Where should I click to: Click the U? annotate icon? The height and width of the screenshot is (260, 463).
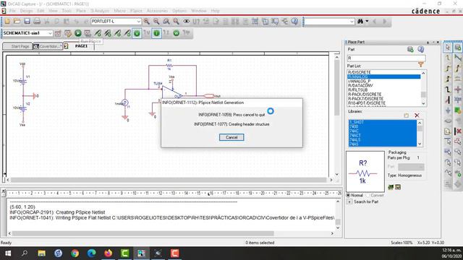(x=196, y=21)
